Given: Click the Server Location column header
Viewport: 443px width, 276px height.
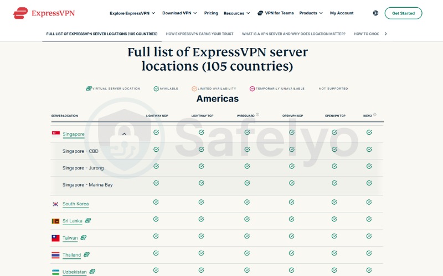Looking at the screenshot, I should tap(64, 116).
